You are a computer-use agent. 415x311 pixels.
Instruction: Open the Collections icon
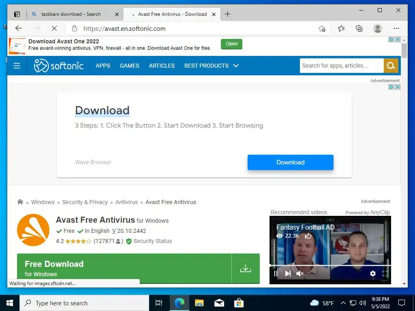[359, 28]
